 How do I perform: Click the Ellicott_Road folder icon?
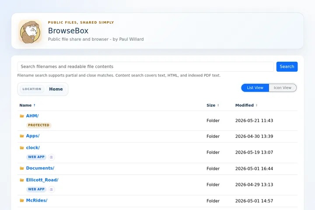pos(22,180)
